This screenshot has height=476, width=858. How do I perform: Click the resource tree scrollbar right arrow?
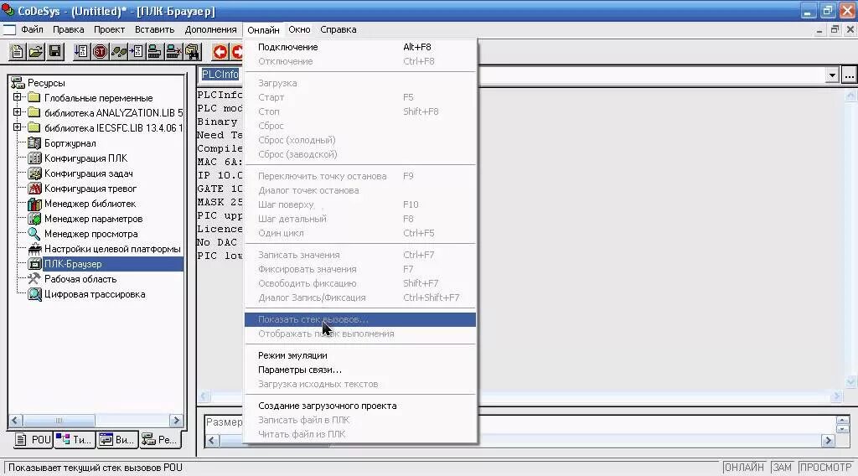coord(176,421)
